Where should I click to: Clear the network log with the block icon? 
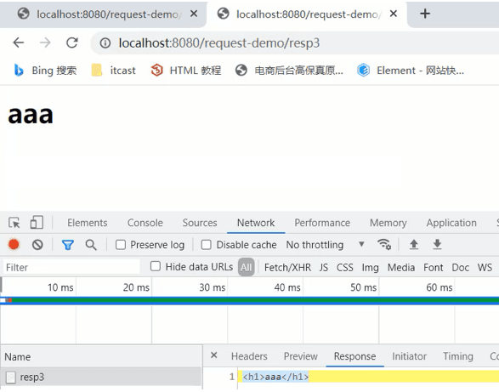pyautogui.click(x=37, y=245)
